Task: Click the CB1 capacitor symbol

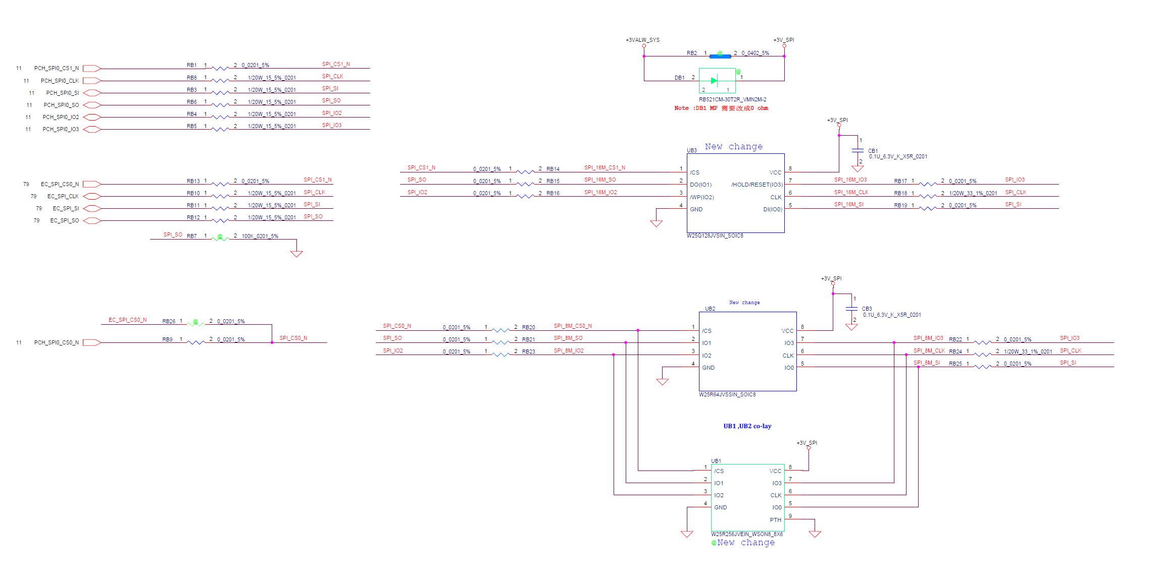Action: pyautogui.click(x=858, y=150)
